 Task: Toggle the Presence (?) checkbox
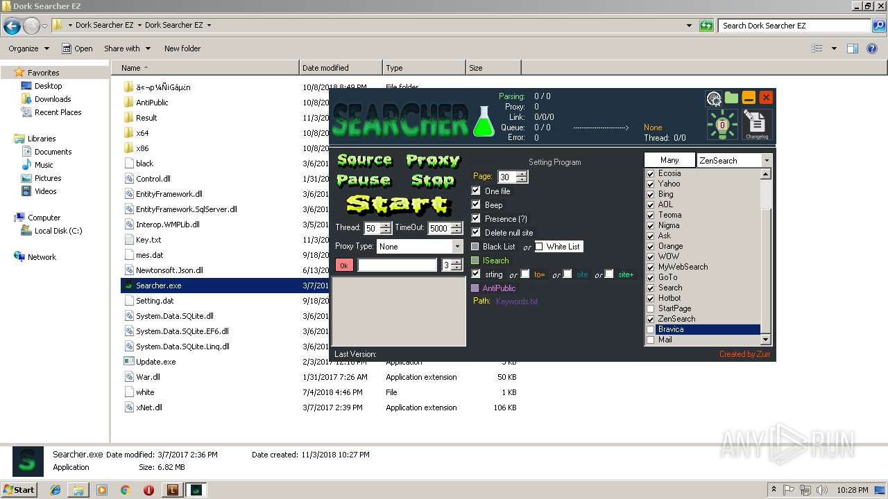(x=476, y=218)
